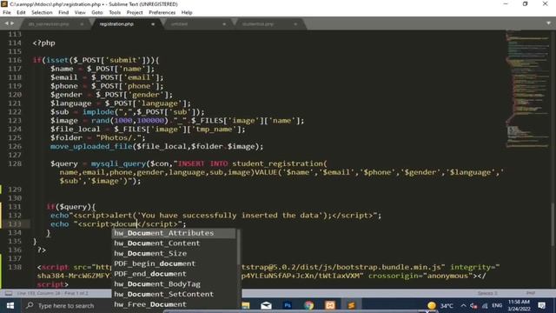Open the Mail app in taskbar
The height and width of the screenshot is (313, 556).
[267, 305]
